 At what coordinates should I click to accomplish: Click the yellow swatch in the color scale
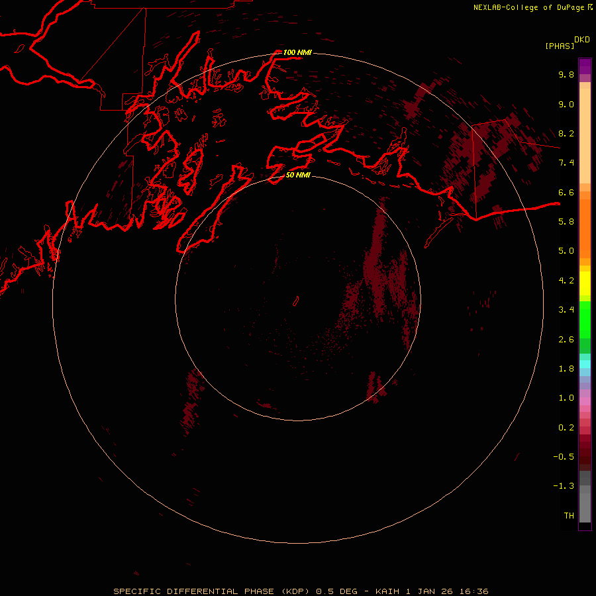click(x=585, y=283)
